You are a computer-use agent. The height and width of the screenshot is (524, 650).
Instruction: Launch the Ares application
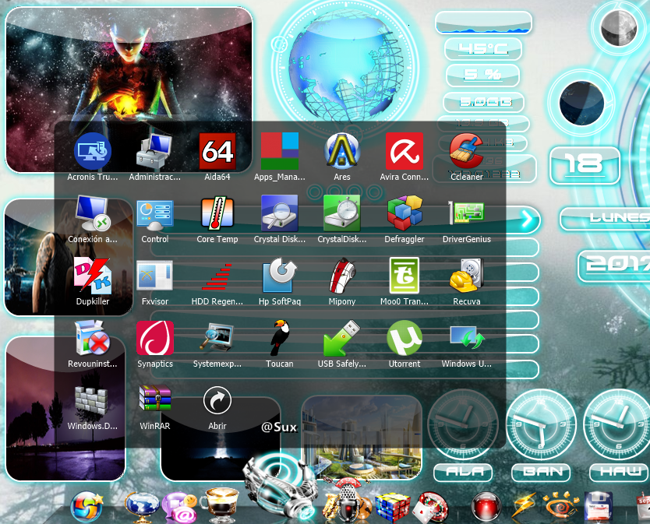[x=342, y=153]
